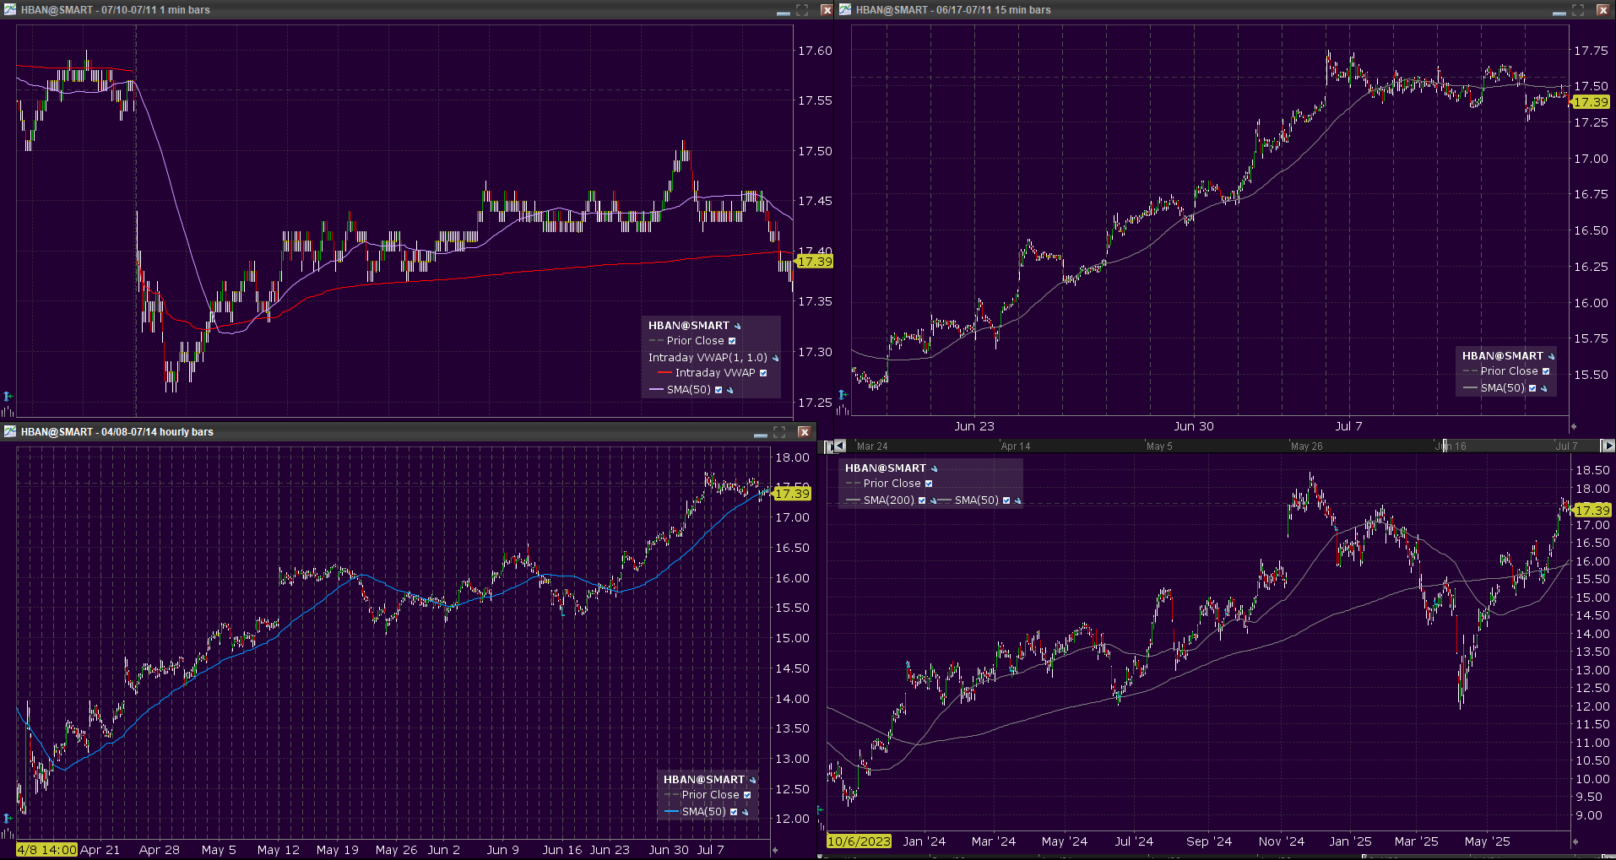Uncheck Intraday VWAP checkbox in 1-min chart
The image size is (1616, 860).
[763, 373]
